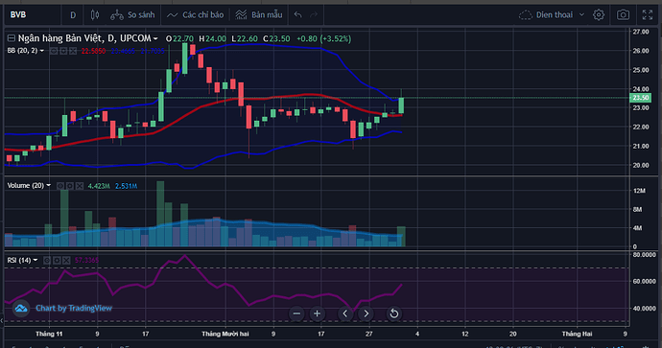Open Volume indicator settings gear
This screenshot has height=348, width=662.
70,186
